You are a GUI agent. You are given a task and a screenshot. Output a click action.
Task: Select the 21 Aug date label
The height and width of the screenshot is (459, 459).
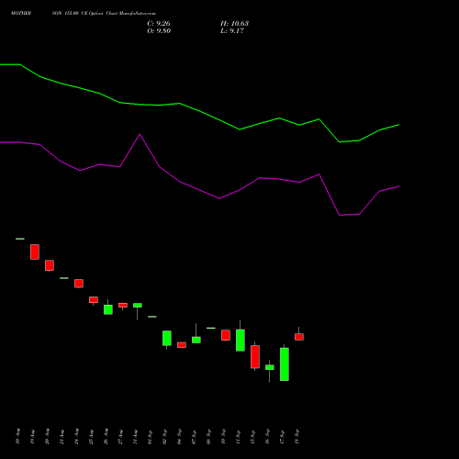(62, 437)
